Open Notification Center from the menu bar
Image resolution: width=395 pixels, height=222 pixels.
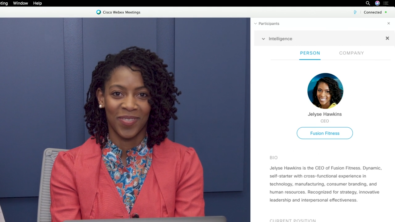coord(386,3)
